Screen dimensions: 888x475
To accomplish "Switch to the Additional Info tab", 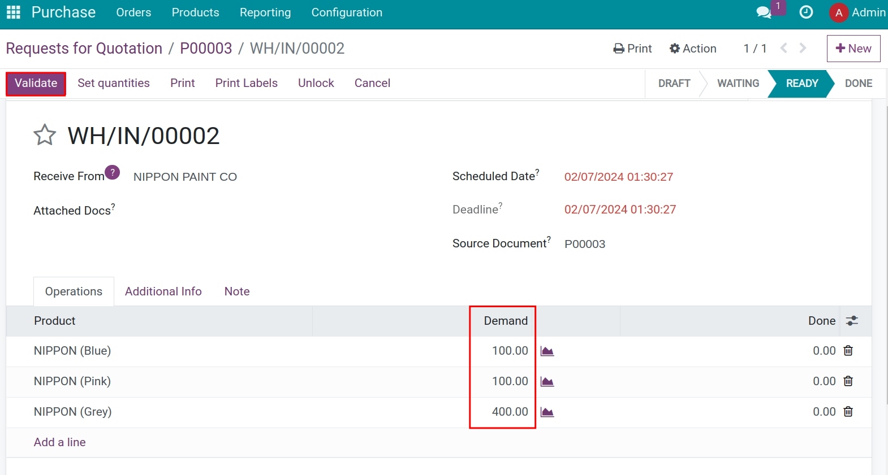I will pyautogui.click(x=163, y=291).
